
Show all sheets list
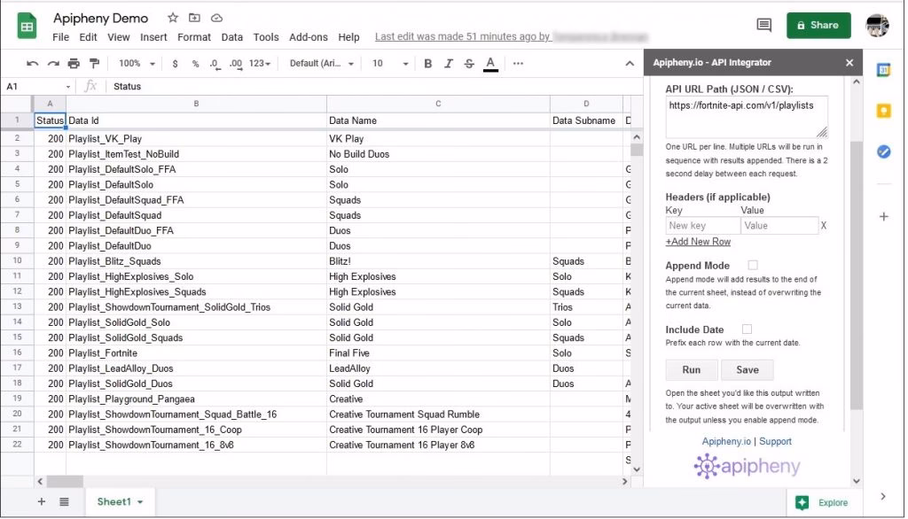point(64,501)
